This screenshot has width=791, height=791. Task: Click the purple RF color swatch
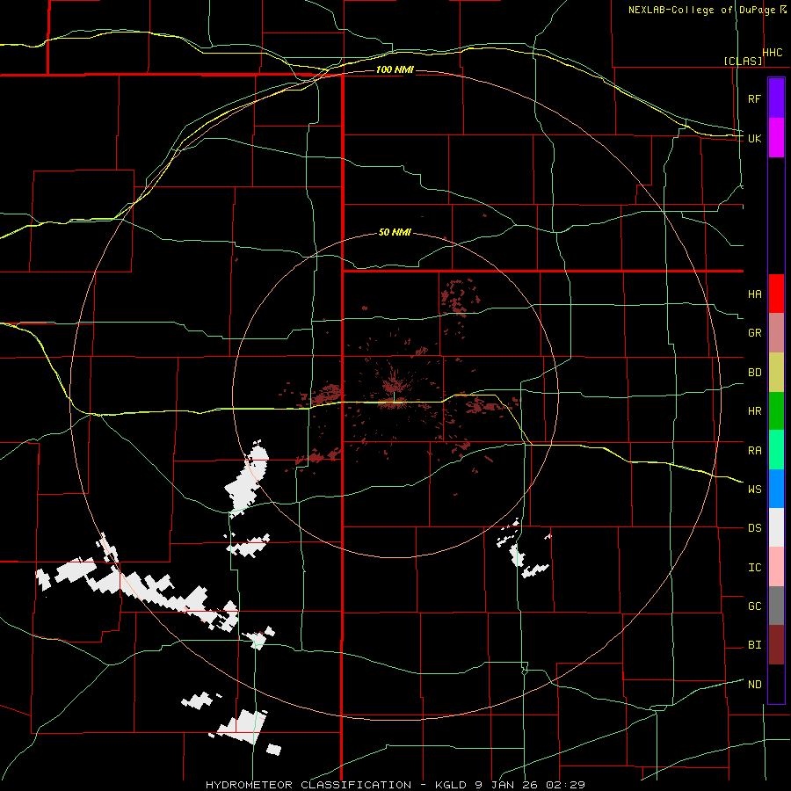[x=776, y=98]
